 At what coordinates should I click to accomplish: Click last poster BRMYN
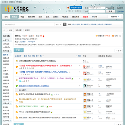click(108, 73)
